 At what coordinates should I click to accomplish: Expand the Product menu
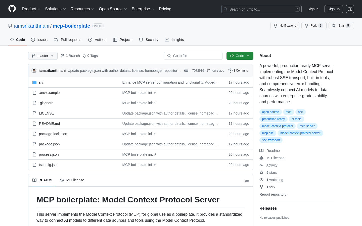[31, 9]
